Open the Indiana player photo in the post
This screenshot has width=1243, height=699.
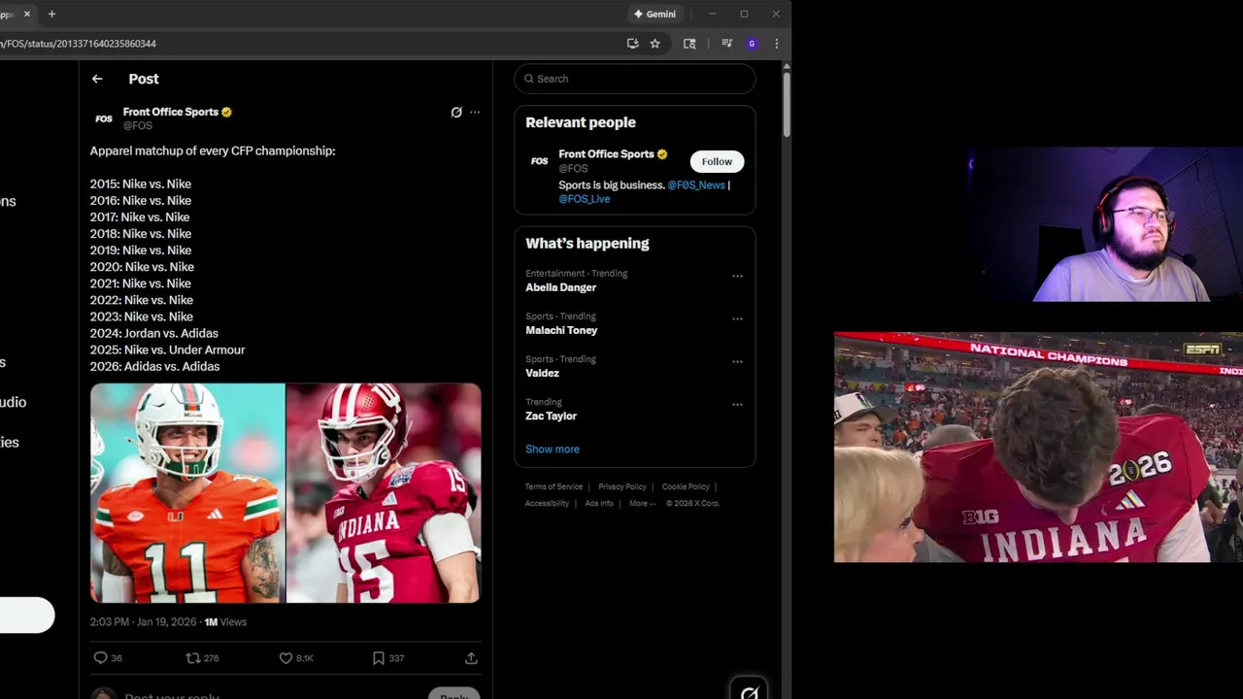click(x=384, y=493)
